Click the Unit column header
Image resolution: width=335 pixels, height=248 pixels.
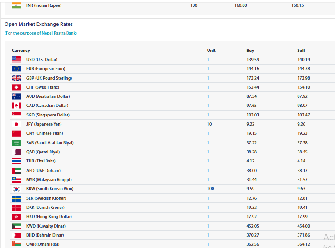[x=211, y=51]
